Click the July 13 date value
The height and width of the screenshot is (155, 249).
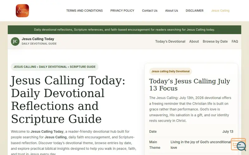point(228,131)
